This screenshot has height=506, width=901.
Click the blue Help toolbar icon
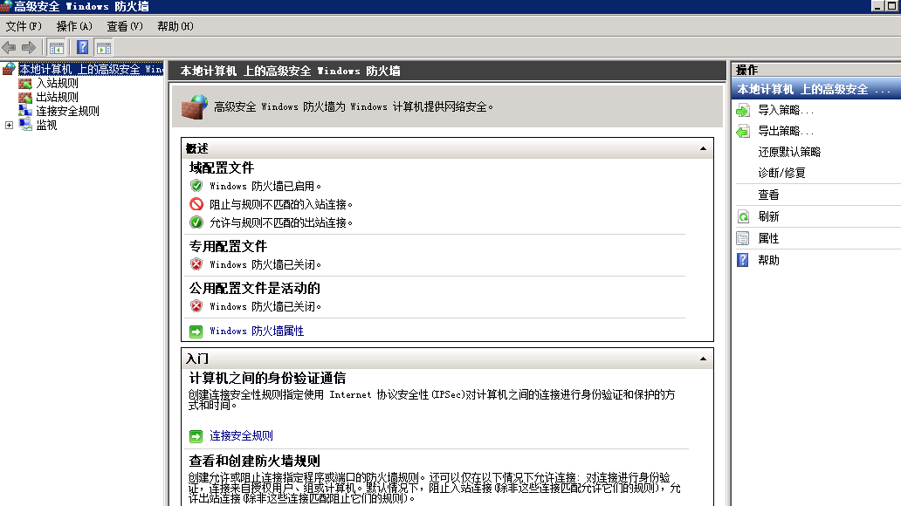(83, 48)
